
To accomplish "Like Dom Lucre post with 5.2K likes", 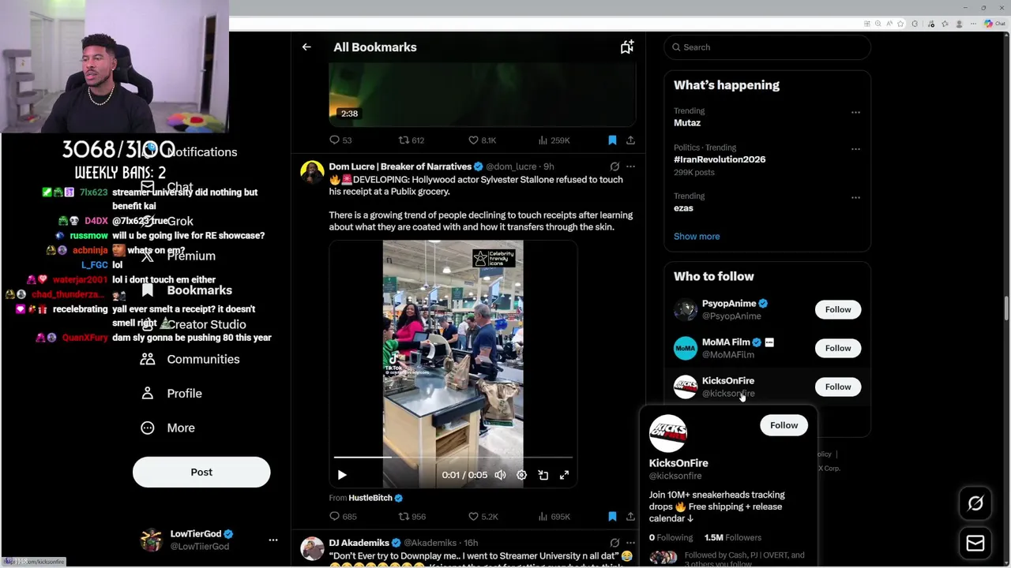I will click(x=483, y=517).
